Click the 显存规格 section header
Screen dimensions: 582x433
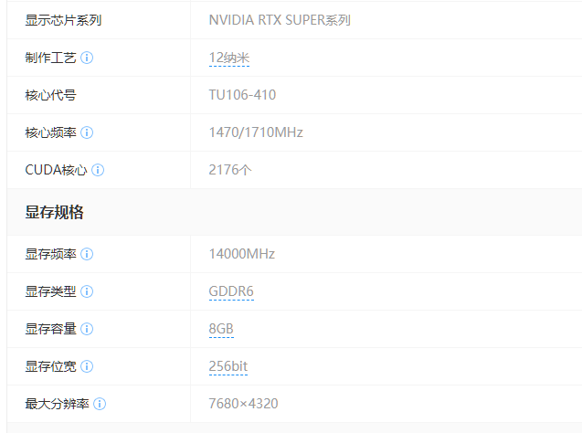click(x=54, y=212)
